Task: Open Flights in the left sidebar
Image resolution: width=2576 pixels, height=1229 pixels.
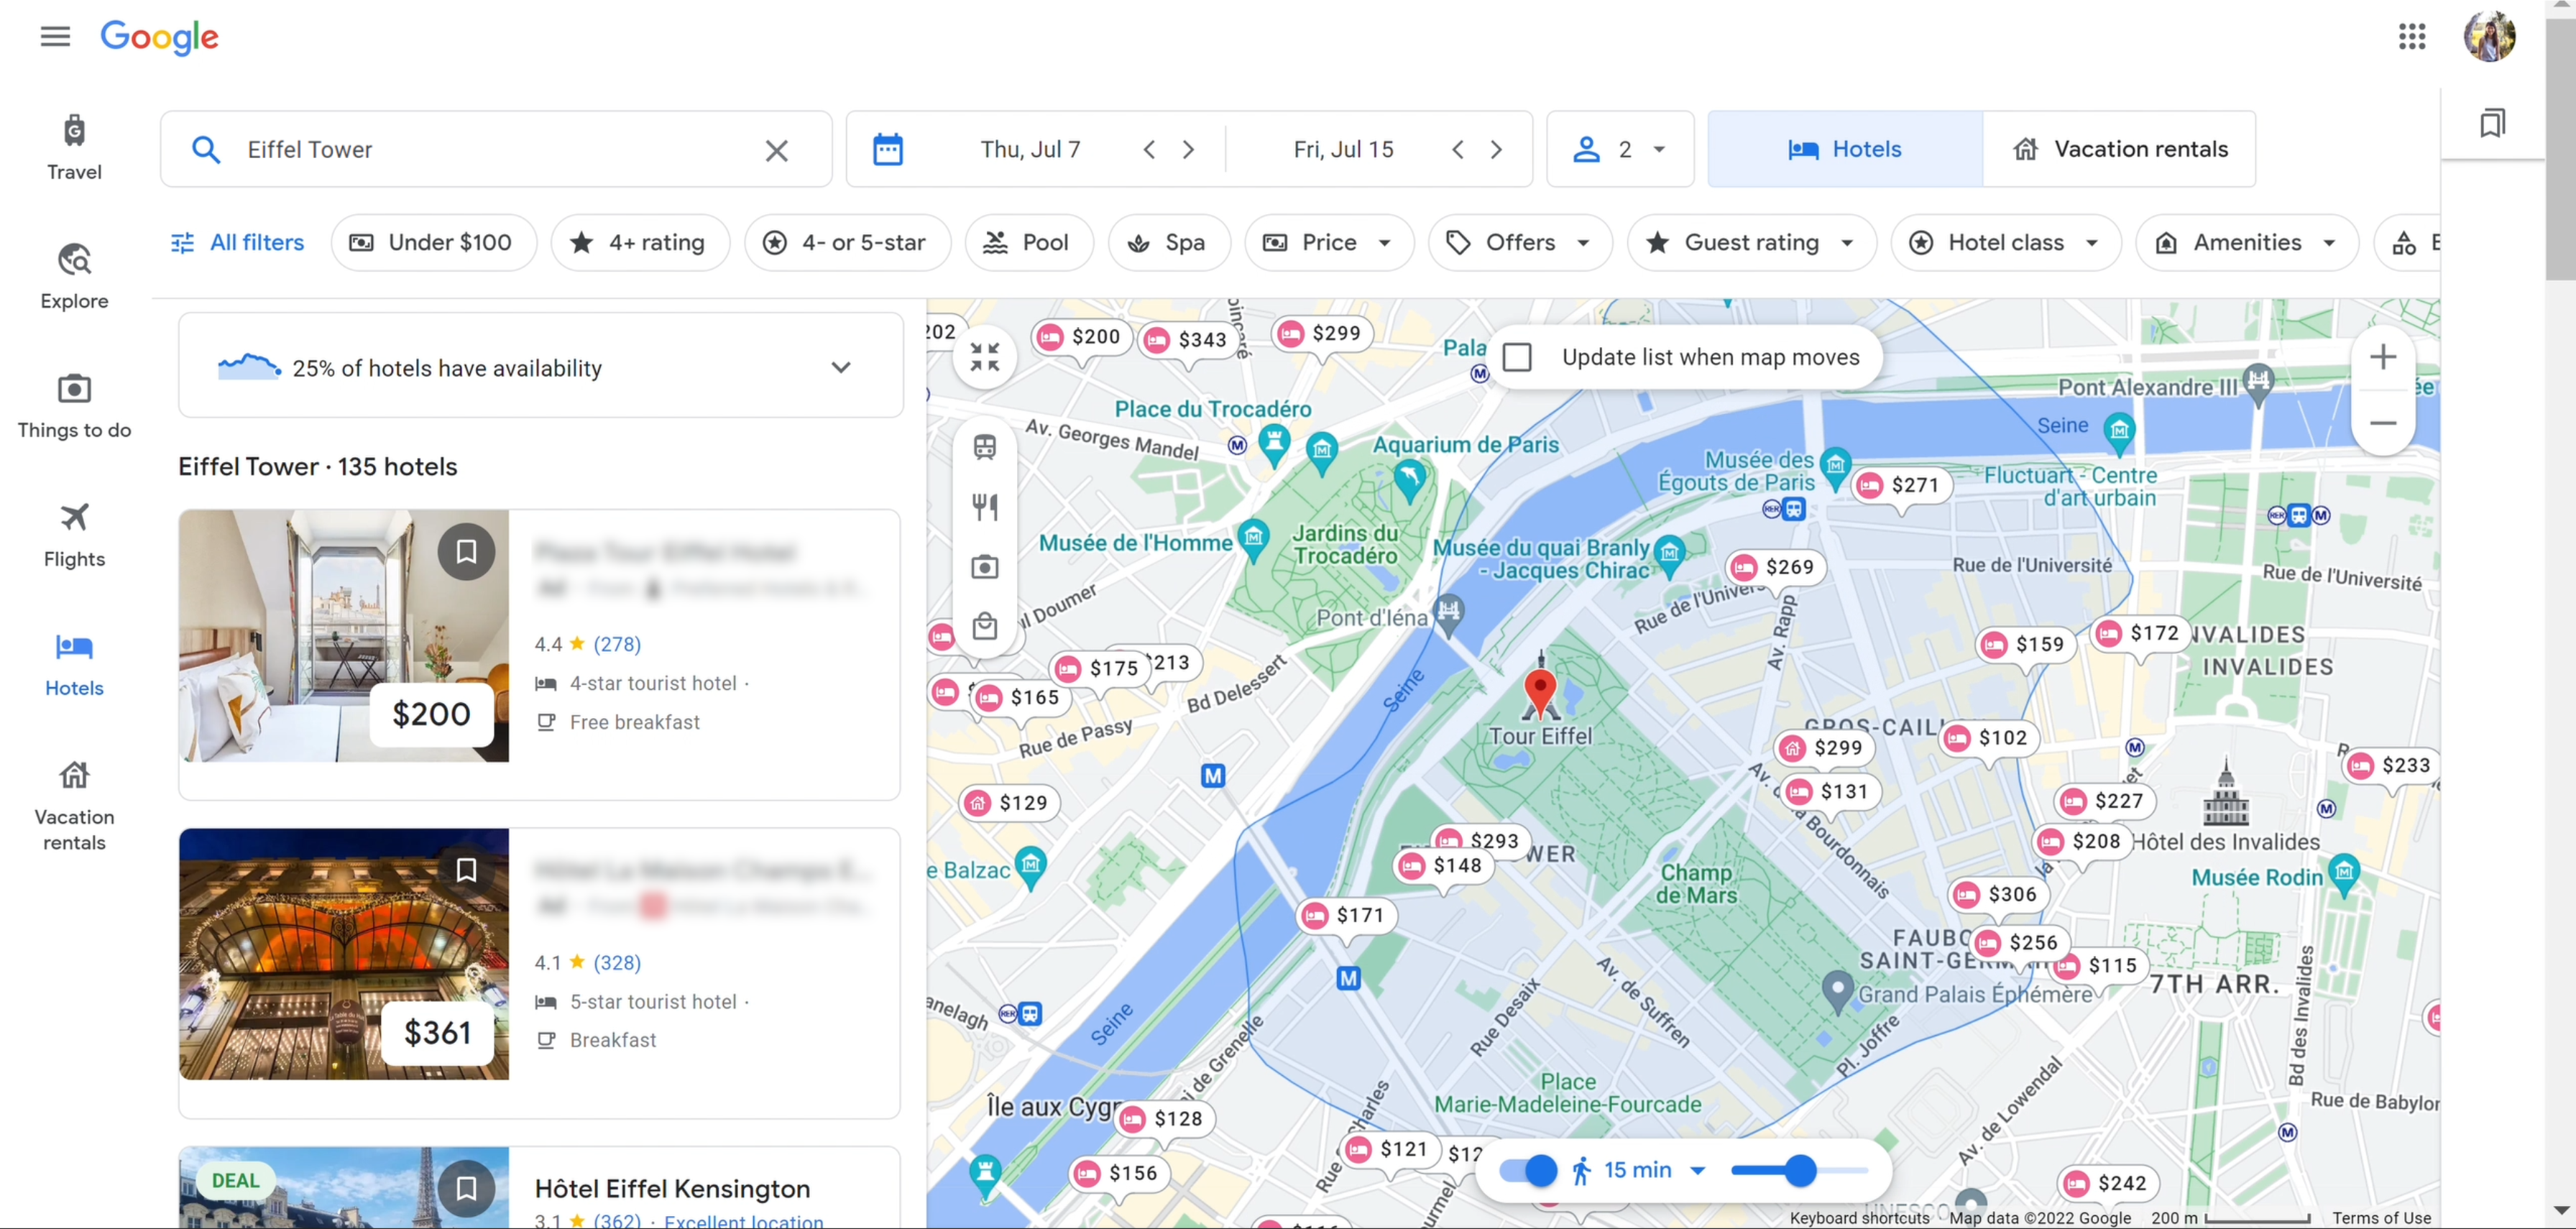Action: (74, 534)
